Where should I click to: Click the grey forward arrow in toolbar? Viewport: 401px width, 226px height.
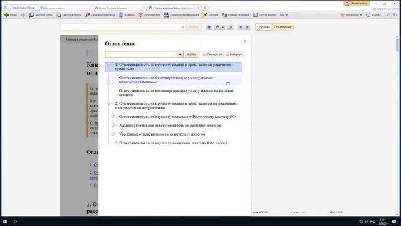pyautogui.click(x=23, y=15)
